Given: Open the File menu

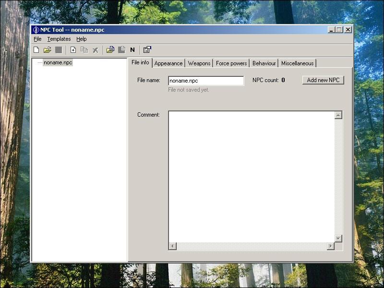Looking at the screenshot, I should [x=37, y=39].
